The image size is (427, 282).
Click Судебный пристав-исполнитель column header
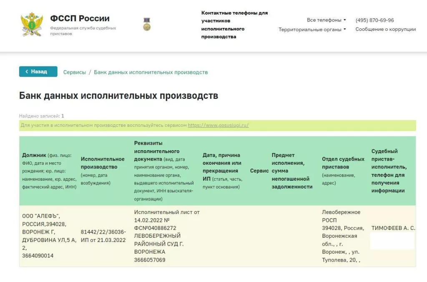click(x=389, y=171)
